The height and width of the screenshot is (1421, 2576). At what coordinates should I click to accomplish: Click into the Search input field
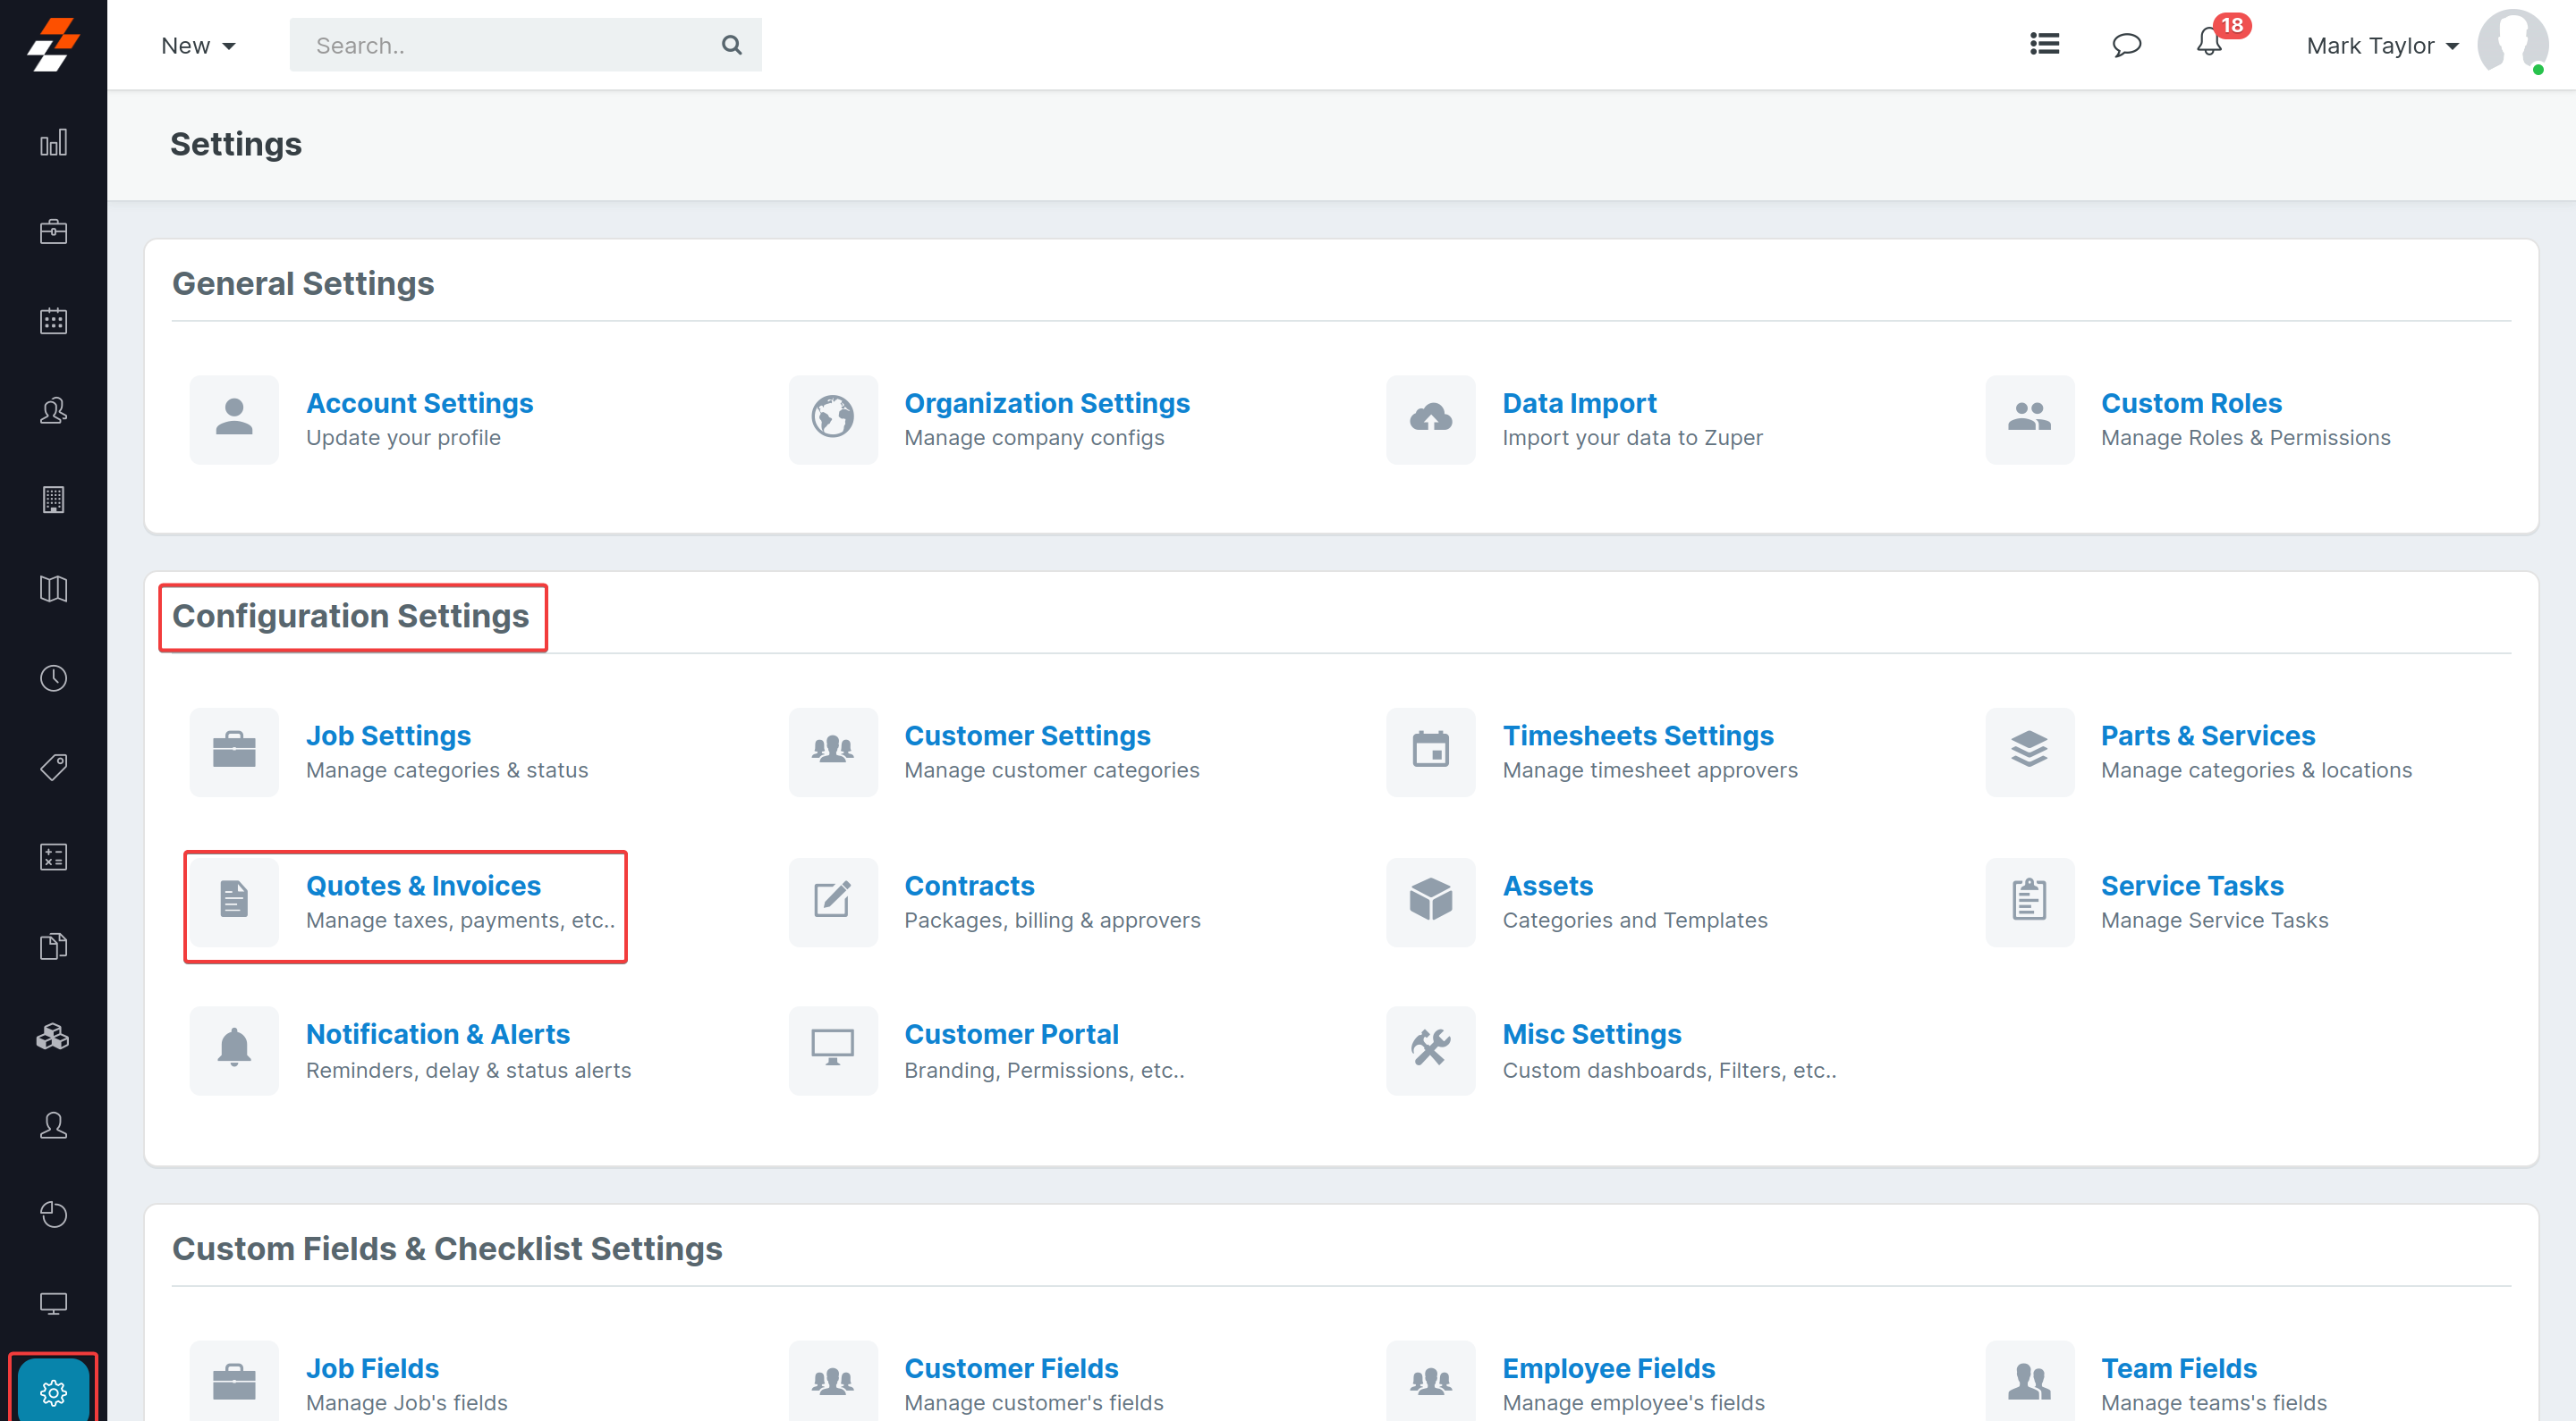click(x=500, y=45)
